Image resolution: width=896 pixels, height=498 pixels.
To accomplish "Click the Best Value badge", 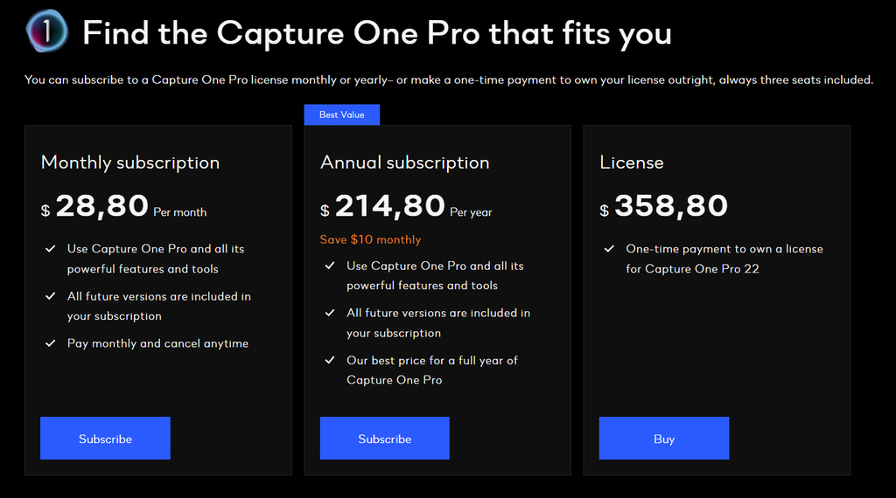I will click(342, 114).
